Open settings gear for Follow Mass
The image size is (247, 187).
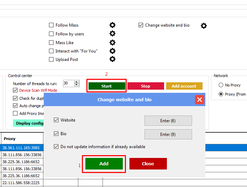click(x=112, y=25)
